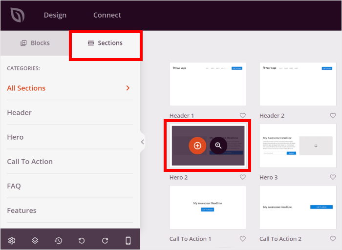Screen dimensions: 342x250
Task: Select the Call To Action 1 thumbnail
Action: pyautogui.click(x=208, y=208)
